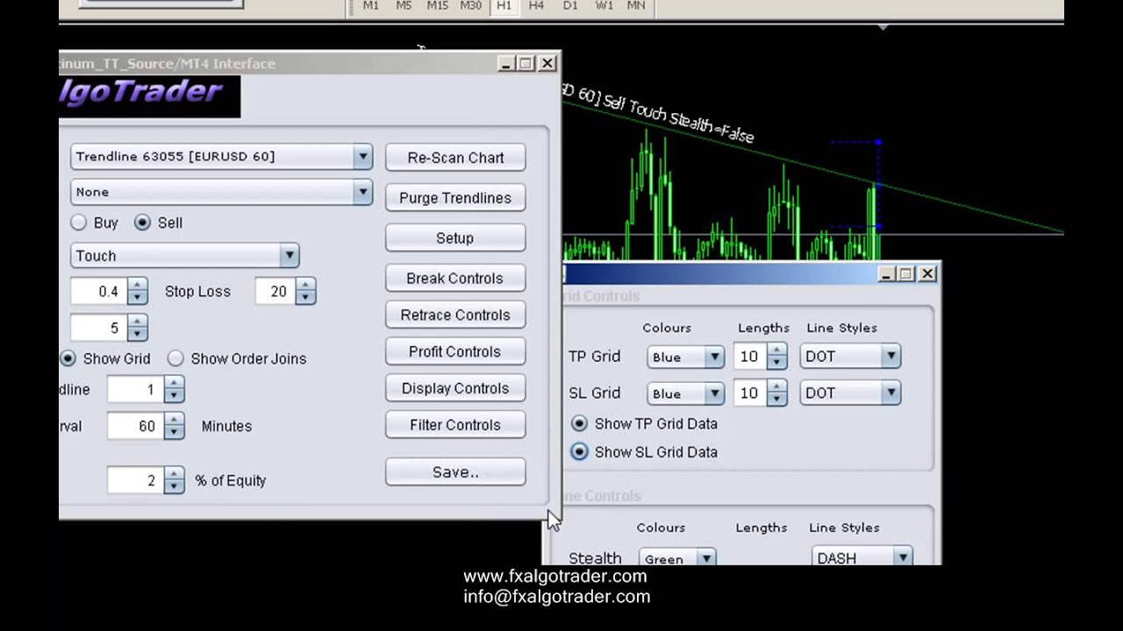Select the D1 timeframe button

[570, 5]
